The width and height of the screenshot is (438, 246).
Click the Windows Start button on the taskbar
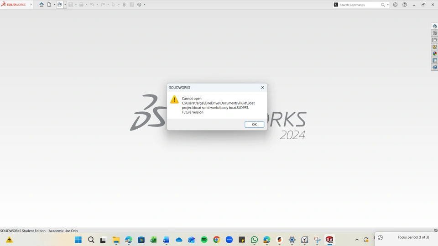[78, 240]
